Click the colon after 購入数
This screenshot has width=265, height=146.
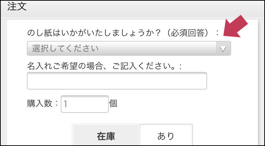coord(56,104)
